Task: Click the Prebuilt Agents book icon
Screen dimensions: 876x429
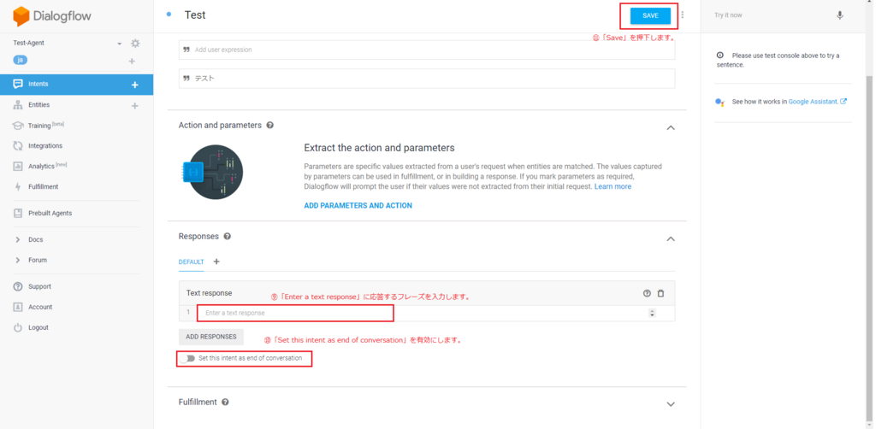Action: click(x=18, y=213)
